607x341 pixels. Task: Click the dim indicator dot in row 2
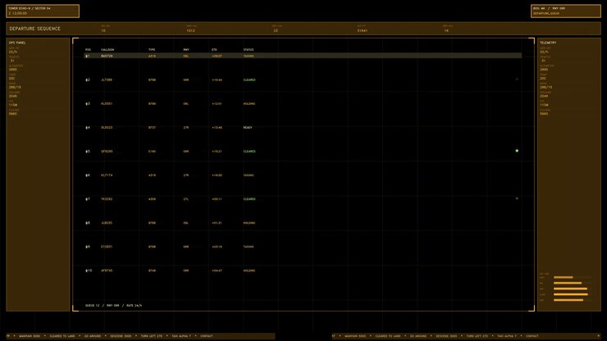517,80
